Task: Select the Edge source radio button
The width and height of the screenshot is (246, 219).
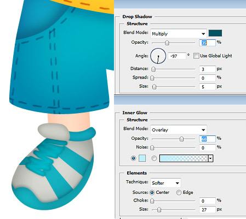Action: [x=179, y=192]
